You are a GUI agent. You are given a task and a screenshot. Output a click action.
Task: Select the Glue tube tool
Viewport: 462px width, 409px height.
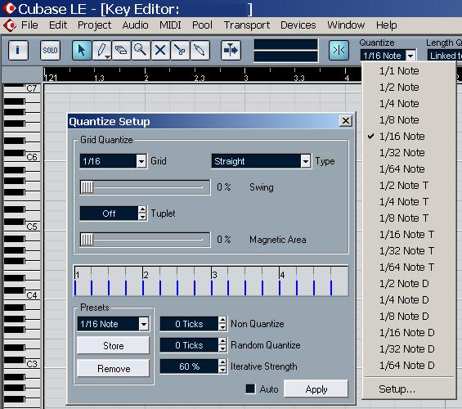200,50
